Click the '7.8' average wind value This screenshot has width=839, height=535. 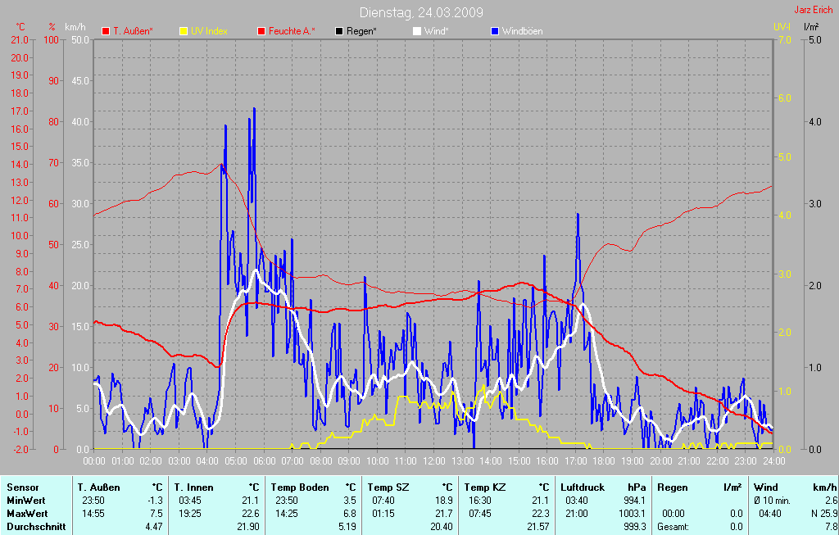click(831, 527)
